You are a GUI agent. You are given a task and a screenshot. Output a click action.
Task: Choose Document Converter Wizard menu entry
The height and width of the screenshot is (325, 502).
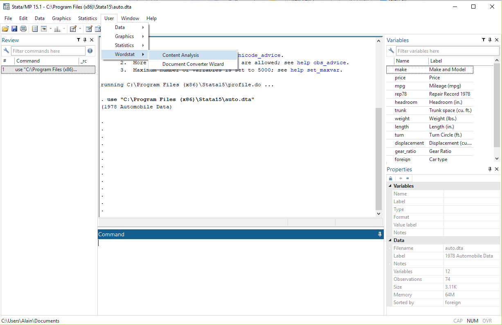(x=193, y=64)
